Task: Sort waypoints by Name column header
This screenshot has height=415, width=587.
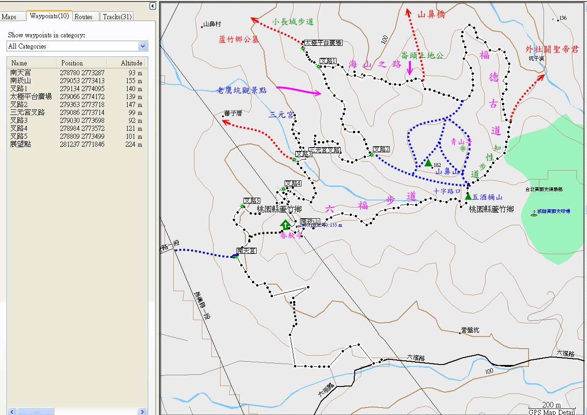Action: click(x=19, y=63)
